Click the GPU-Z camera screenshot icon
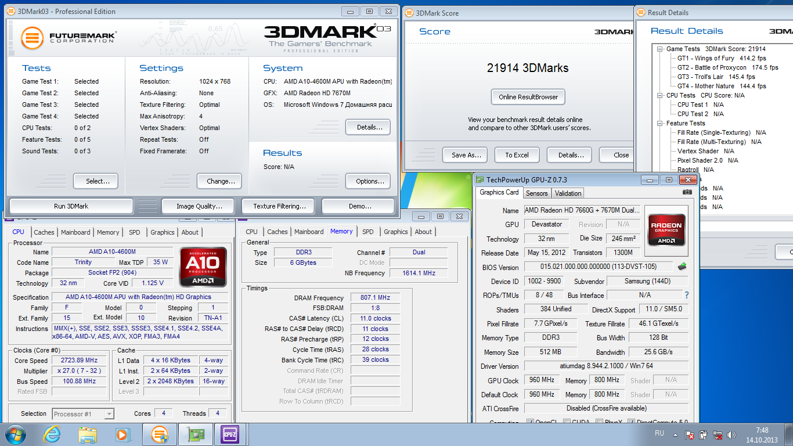 pos(687,192)
